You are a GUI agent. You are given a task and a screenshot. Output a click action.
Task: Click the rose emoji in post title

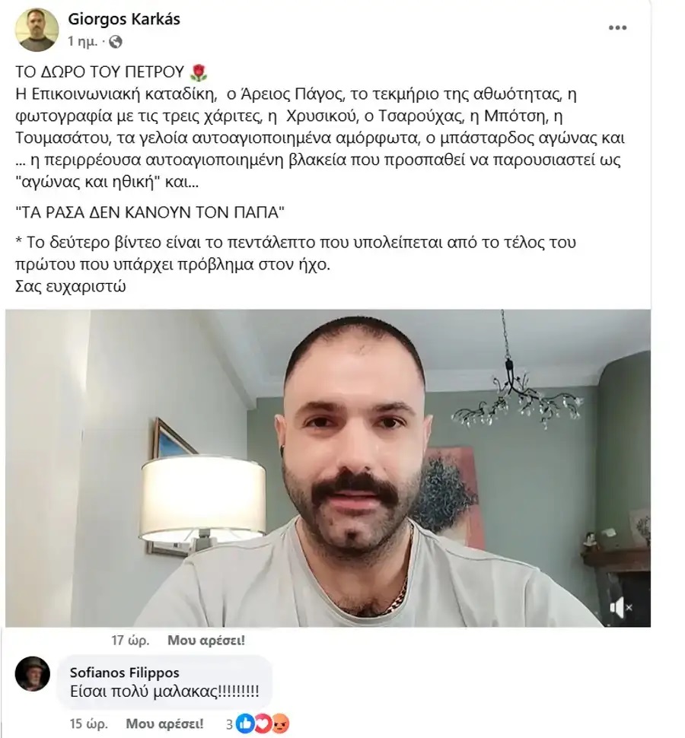tap(198, 72)
